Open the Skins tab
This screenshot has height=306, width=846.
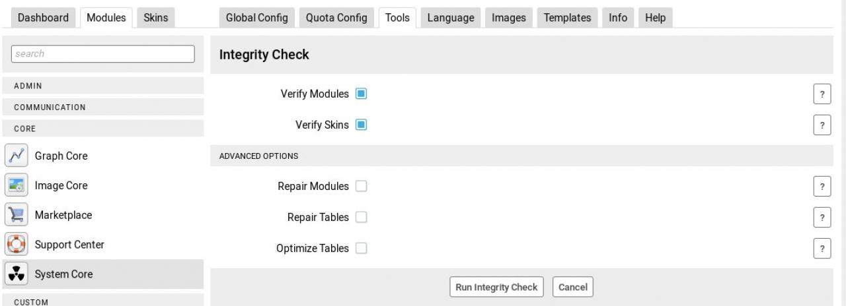tap(155, 18)
